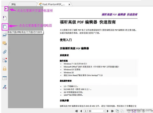
Task: Click the 系统要求 heading
Action: click(64, 55)
